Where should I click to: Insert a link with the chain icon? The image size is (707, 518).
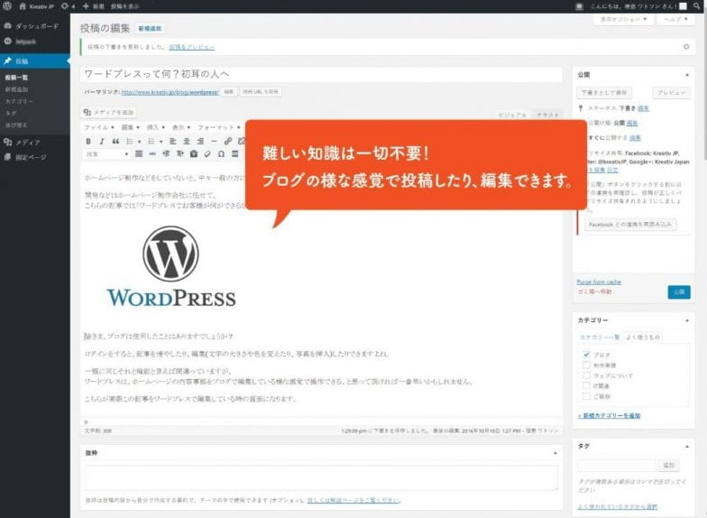pyautogui.click(x=228, y=141)
